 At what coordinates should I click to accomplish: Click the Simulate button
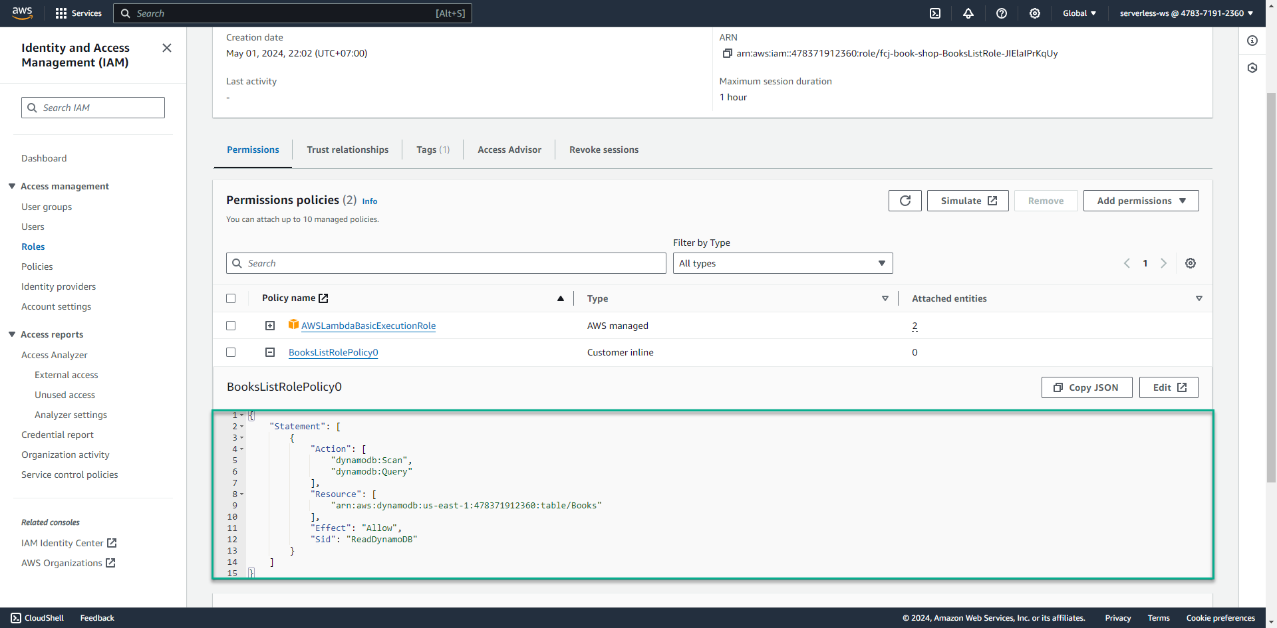(968, 201)
